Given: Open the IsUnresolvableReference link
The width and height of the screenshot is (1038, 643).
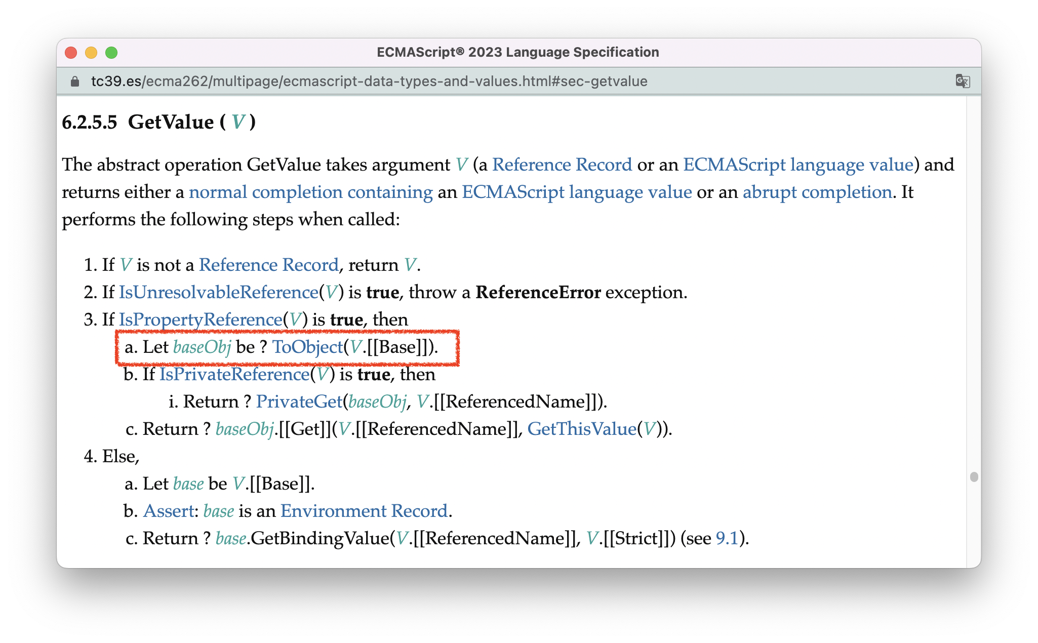Looking at the screenshot, I should [x=218, y=293].
